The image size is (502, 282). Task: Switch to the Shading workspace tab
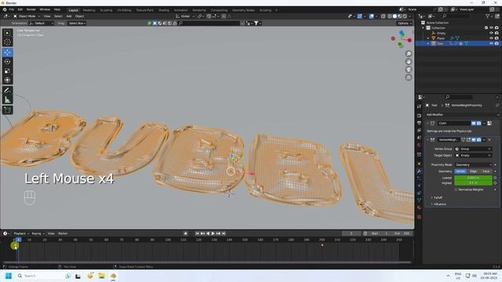tap(164, 10)
